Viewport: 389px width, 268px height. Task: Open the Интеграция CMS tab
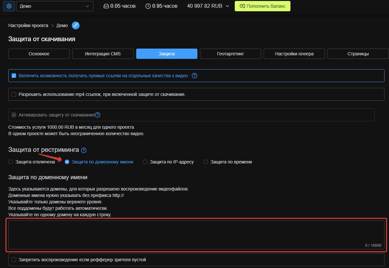(x=103, y=54)
